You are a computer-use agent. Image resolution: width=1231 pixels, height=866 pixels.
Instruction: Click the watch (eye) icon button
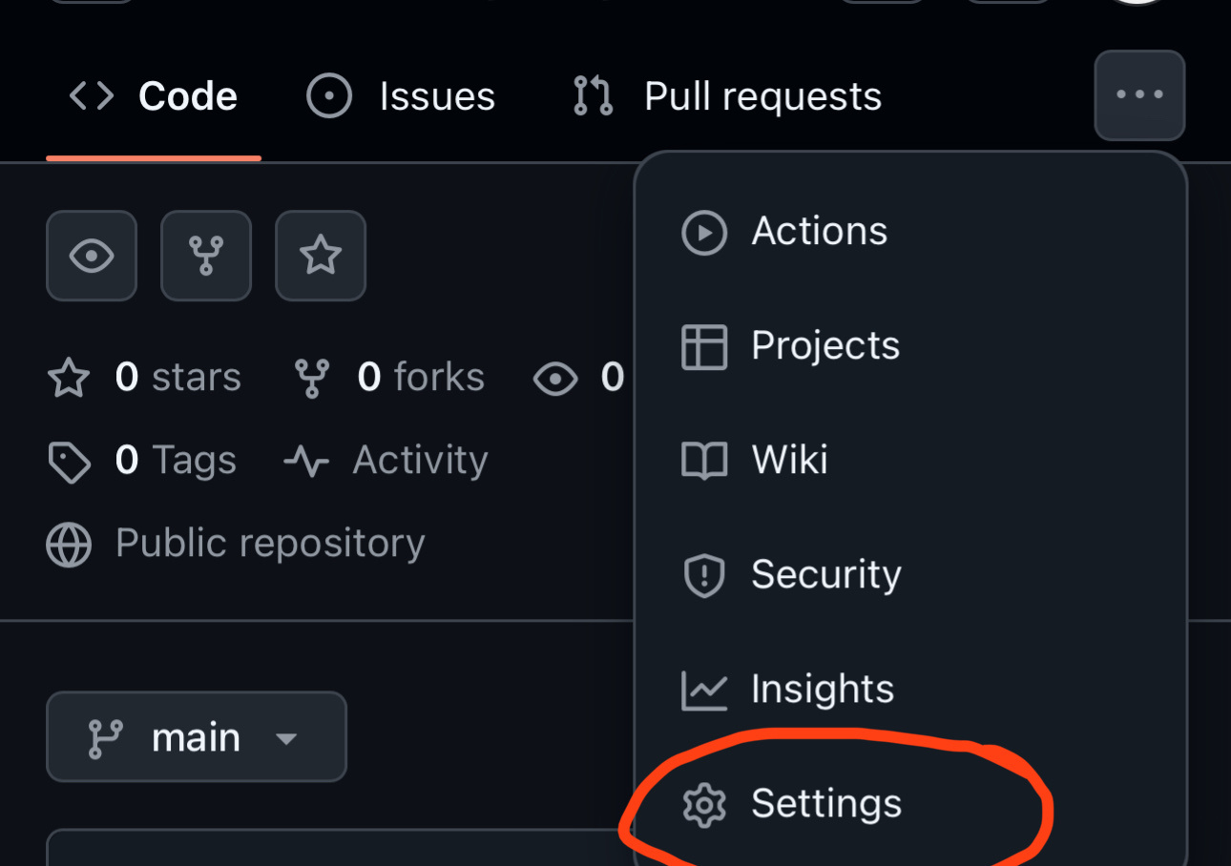92,256
